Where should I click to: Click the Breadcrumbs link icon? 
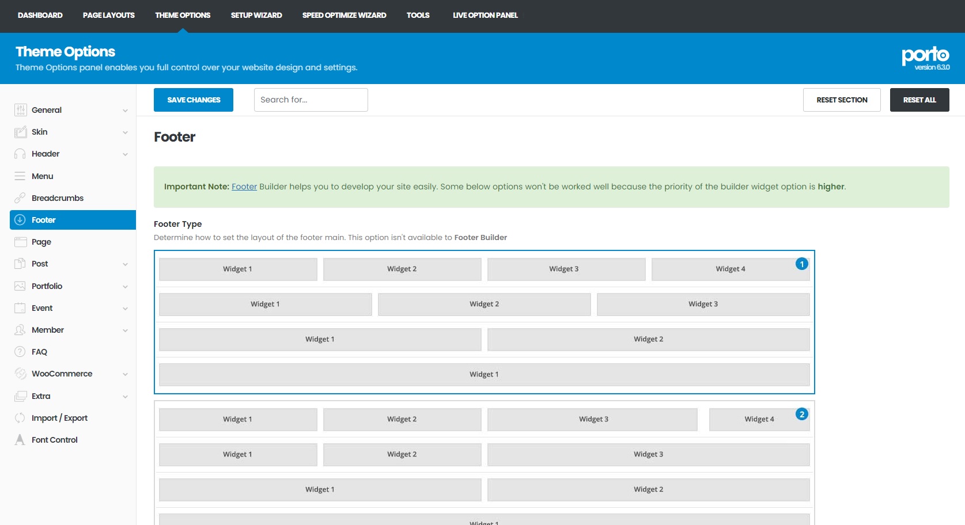20,198
